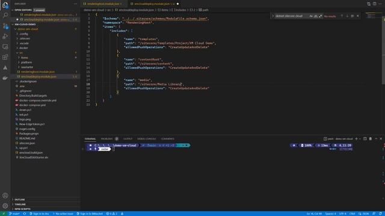Open the Docker view in activity bar
Image resolution: width=385 pixels, height=216 pixels.
point(5,78)
